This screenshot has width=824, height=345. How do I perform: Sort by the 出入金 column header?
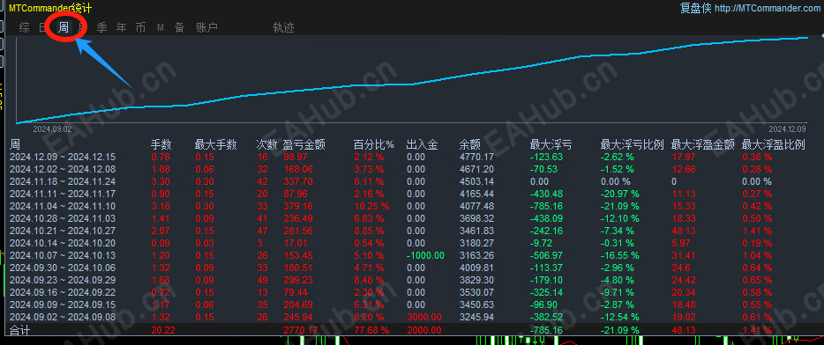(423, 144)
